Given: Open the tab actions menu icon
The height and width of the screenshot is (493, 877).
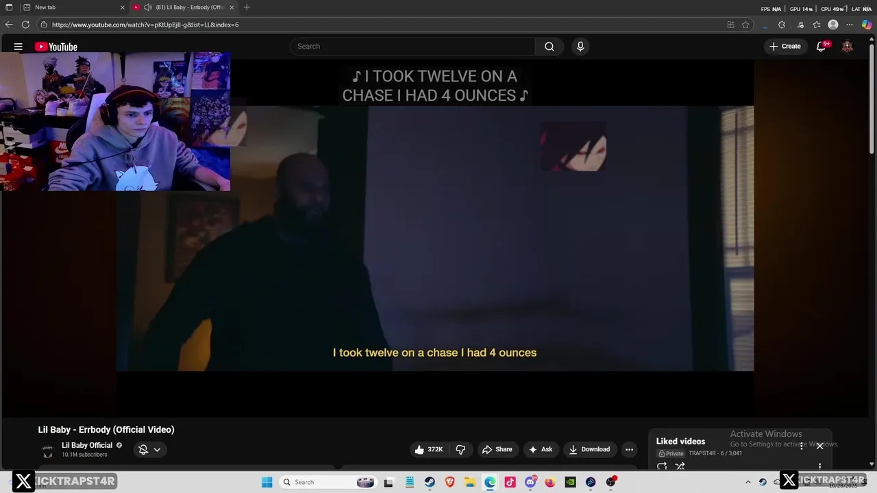Looking at the screenshot, I should point(9,8).
